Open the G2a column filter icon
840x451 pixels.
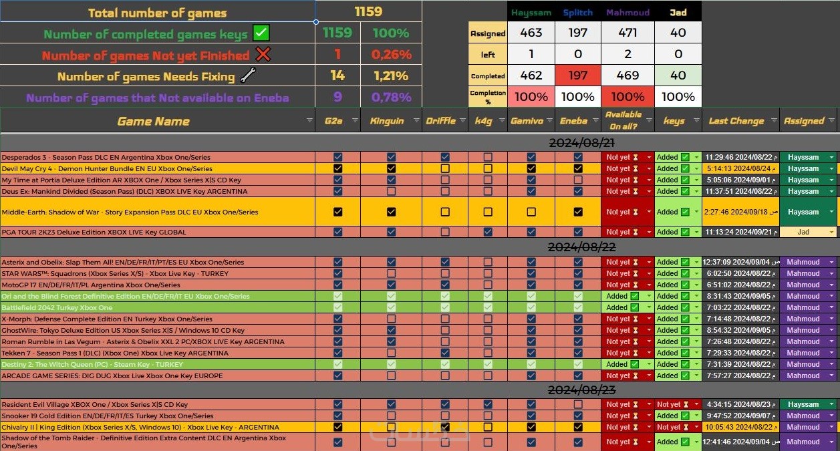coord(355,121)
